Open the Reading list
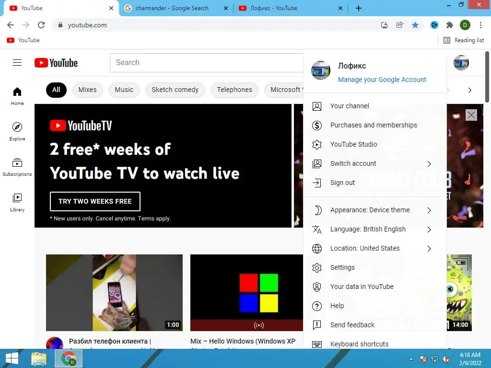Image resolution: width=491 pixels, height=368 pixels. pos(464,40)
